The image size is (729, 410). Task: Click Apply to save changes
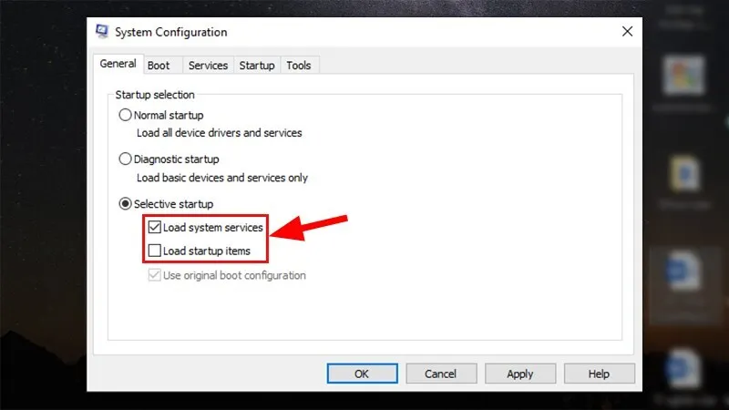(520, 374)
